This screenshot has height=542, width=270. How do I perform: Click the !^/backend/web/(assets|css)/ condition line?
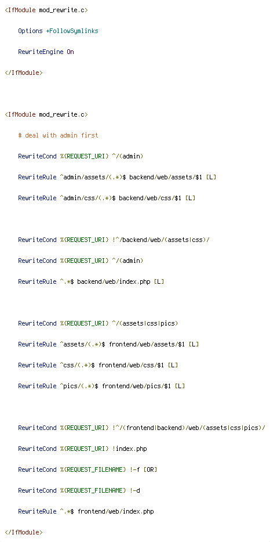[x=114, y=240]
